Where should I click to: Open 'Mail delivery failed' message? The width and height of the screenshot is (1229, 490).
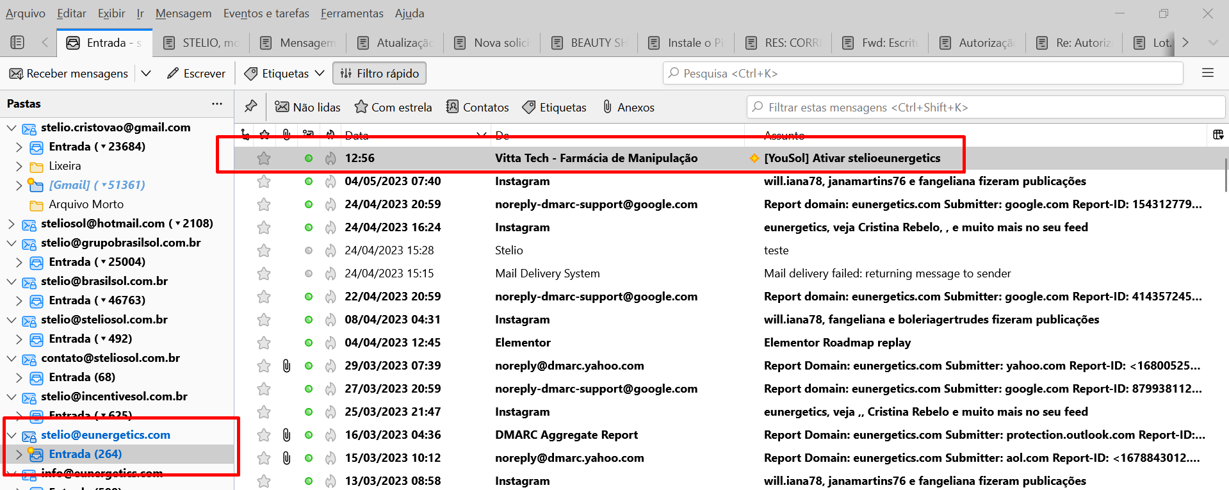pyautogui.click(x=887, y=274)
